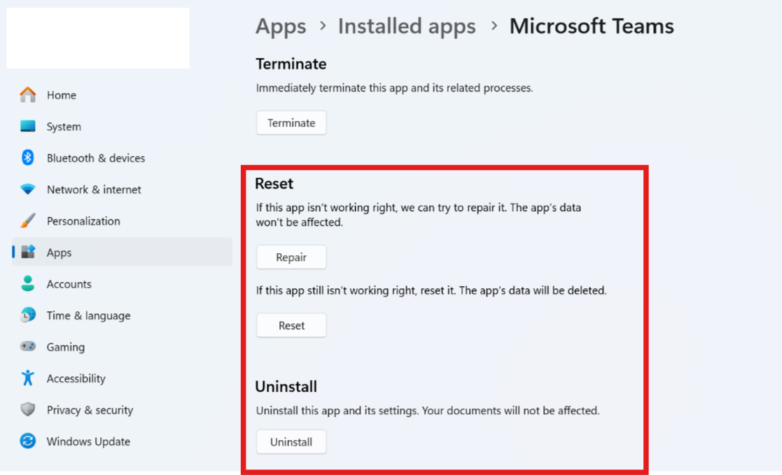Image resolution: width=782 pixels, height=475 pixels.
Task: Click the Reset section heading
Action: tap(274, 183)
